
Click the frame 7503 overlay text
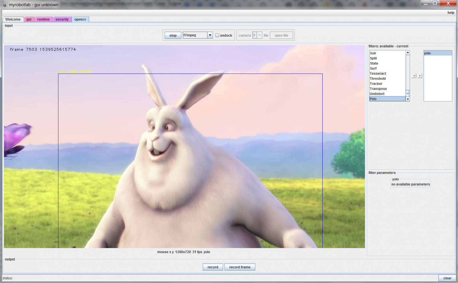tap(43, 50)
